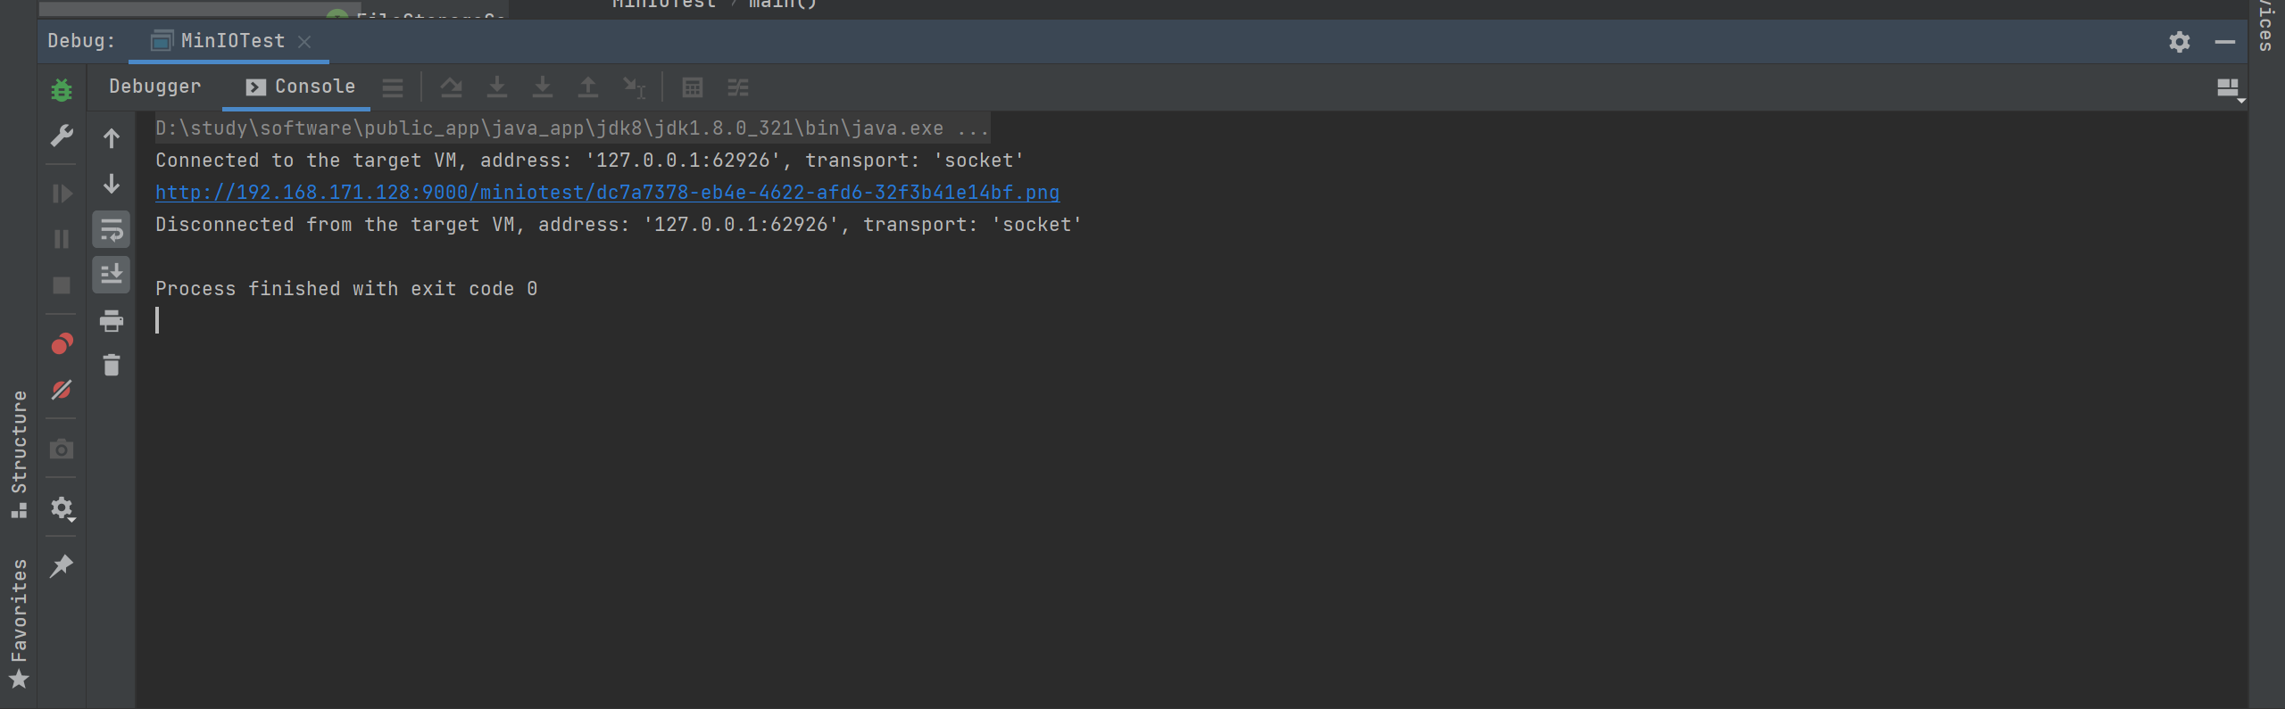Image resolution: width=2285 pixels, height=709 pixels.
Task: Open the Favorites side tool window
Action: point(19,623)
